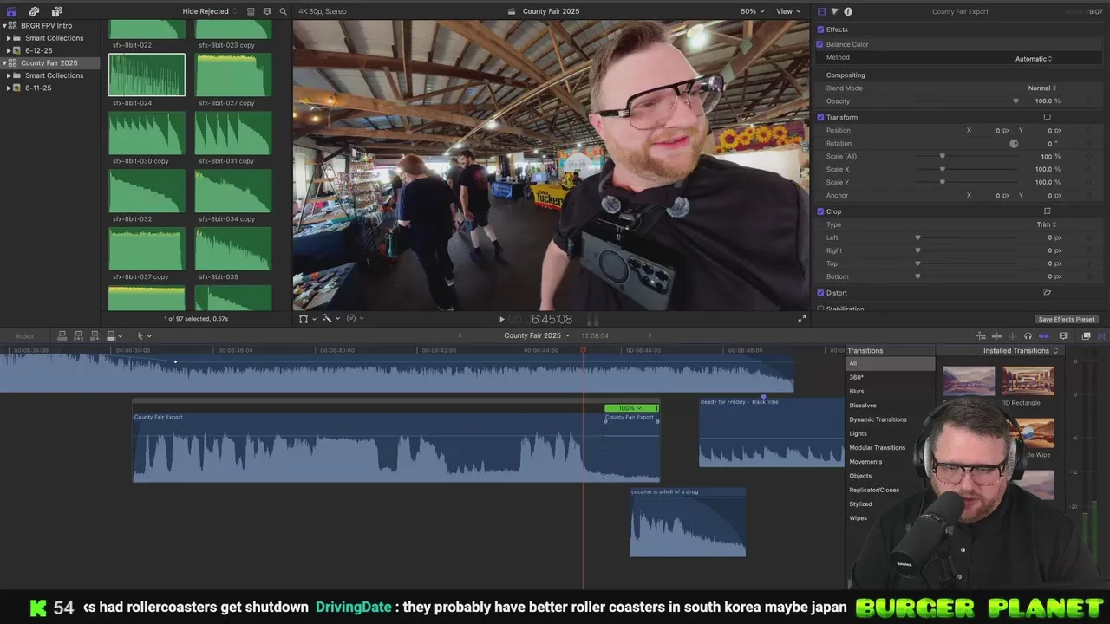Open the Photos and Audio sidebar
The width and height of the screenshot is (1110, 624).
[x=34, y=11]
